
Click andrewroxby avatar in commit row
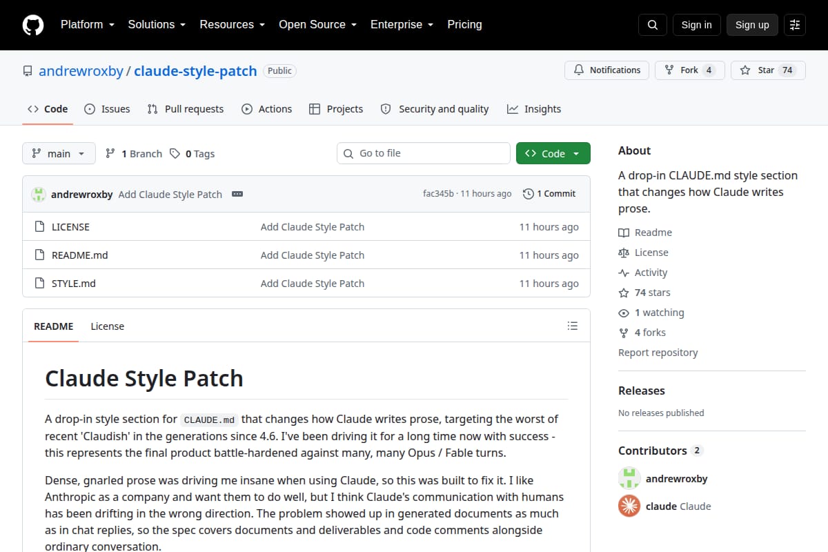[39, 195]
